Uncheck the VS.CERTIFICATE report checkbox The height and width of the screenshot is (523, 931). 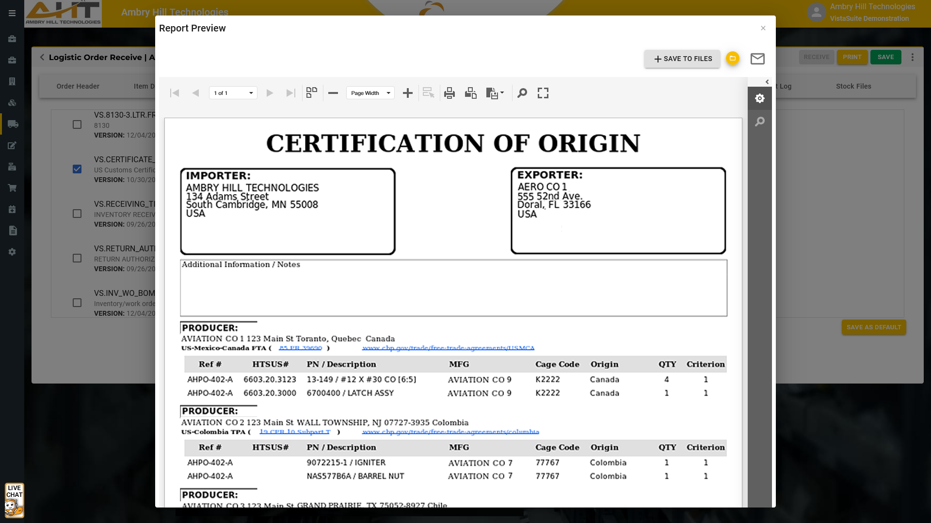77,169
